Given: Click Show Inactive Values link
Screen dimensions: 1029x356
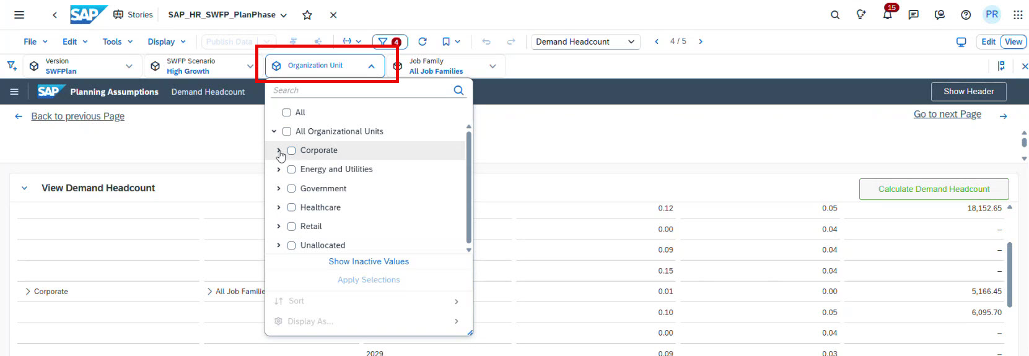Looking at the screenshot, I should click(x=369, y=261).
